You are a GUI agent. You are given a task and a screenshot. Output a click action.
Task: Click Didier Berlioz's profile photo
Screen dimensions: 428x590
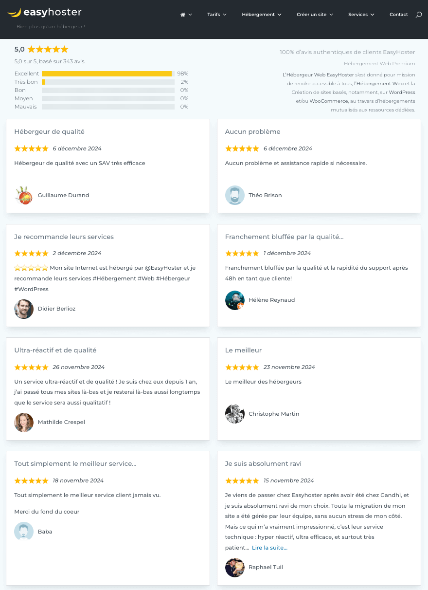[x=24, y=309]
